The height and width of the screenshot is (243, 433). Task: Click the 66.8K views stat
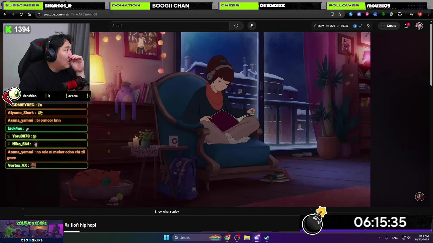(x=342, y=26)
